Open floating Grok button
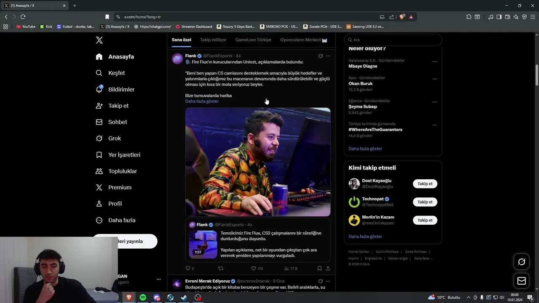Viewport: 539px width, 303px height. 521,262
